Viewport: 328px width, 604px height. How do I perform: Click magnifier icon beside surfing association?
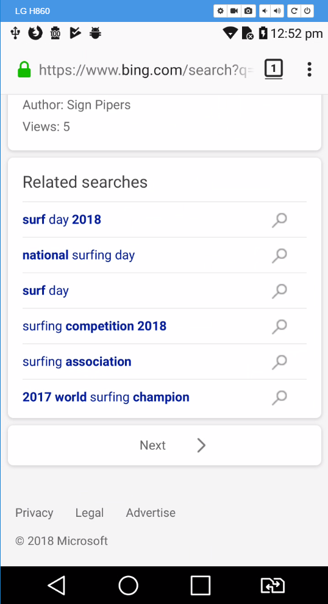pos(279,361)
